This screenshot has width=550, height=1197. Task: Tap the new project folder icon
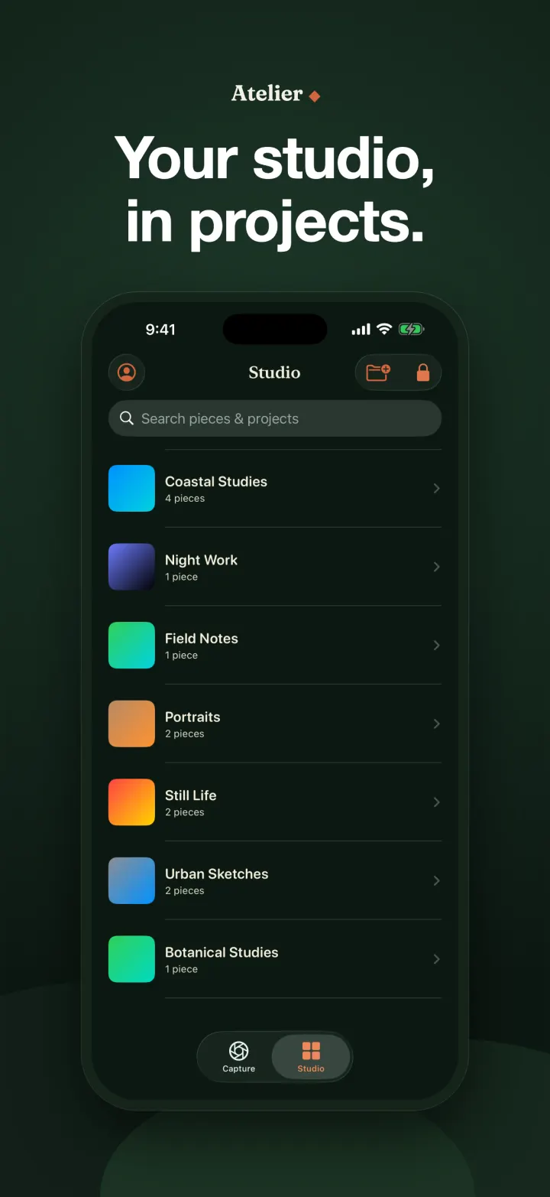tap(378, 372)
